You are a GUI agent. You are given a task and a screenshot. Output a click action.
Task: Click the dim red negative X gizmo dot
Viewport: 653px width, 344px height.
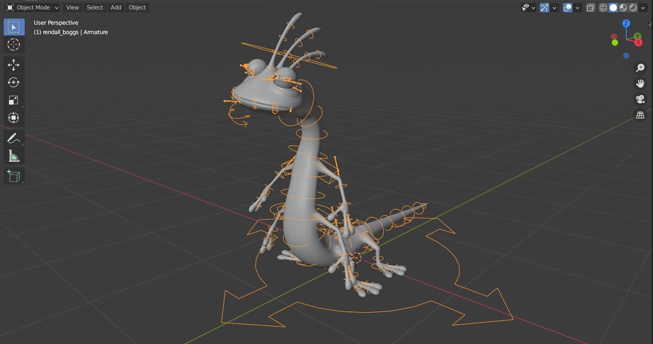pyautogui.click(x=614, y=37)
